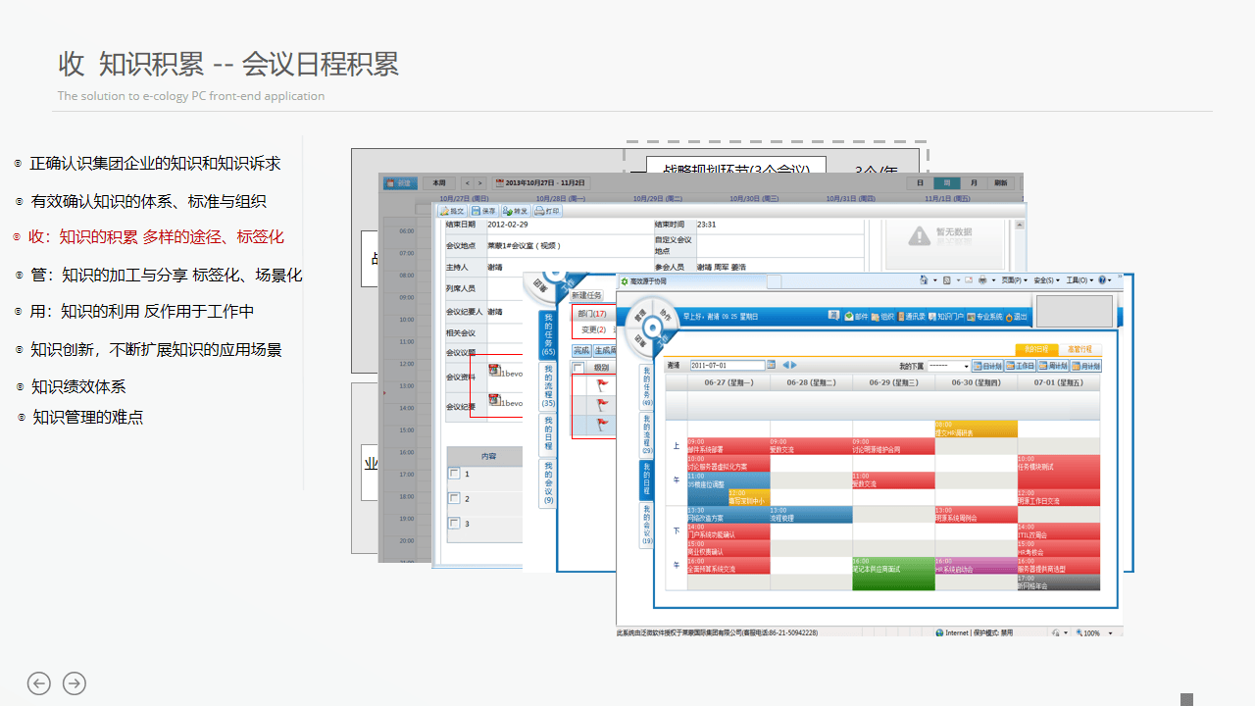Open dropdown arrow beside browser home icon

coord(935,280)
